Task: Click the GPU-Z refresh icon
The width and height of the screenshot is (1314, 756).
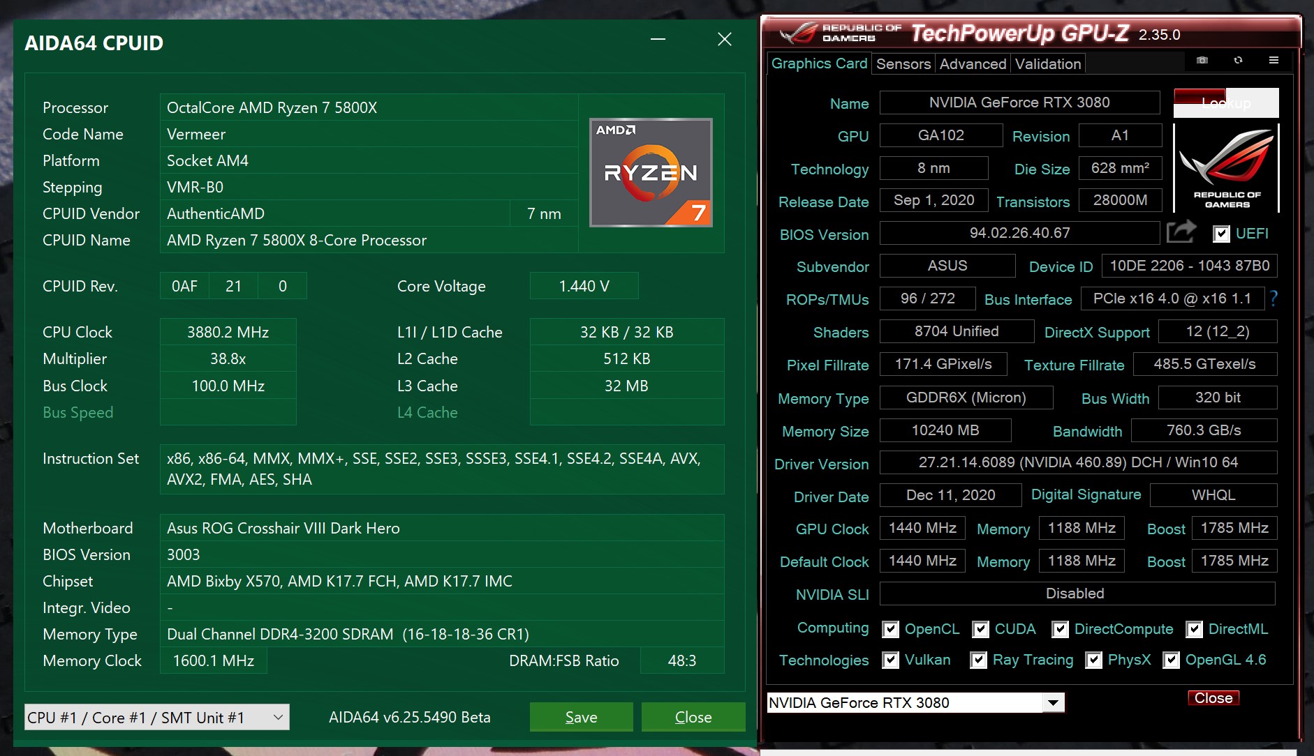Action: click(x=1238, y=61)
